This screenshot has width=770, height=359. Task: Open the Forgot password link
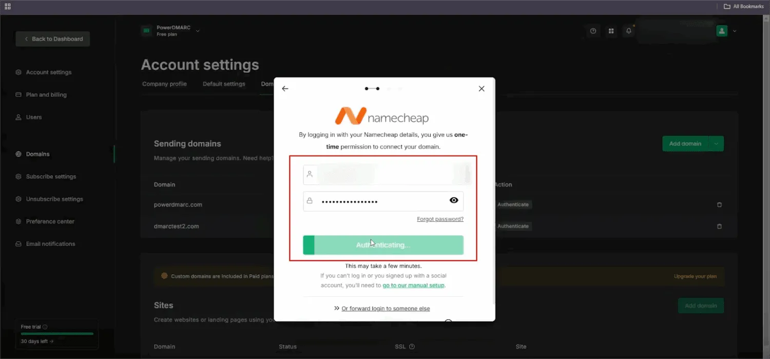point(440,219)
